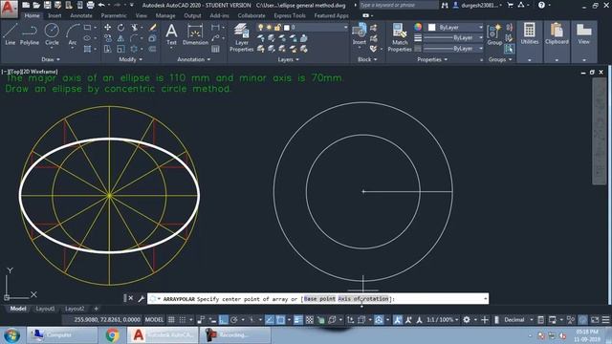Toggle ortho mode in status bar
Screen dimensions: 612x344
223,320
